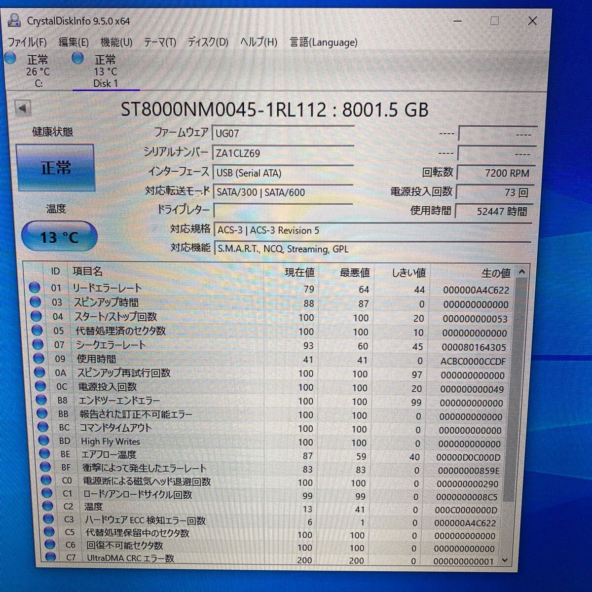Click status circle for row 07 seek error rate
The image size is (592, 592).
click(38, 344)
